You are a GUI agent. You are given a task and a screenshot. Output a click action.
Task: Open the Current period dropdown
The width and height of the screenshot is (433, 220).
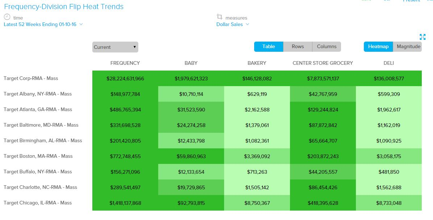115,47
